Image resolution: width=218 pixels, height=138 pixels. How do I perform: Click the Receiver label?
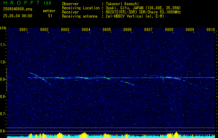(70, 12)
